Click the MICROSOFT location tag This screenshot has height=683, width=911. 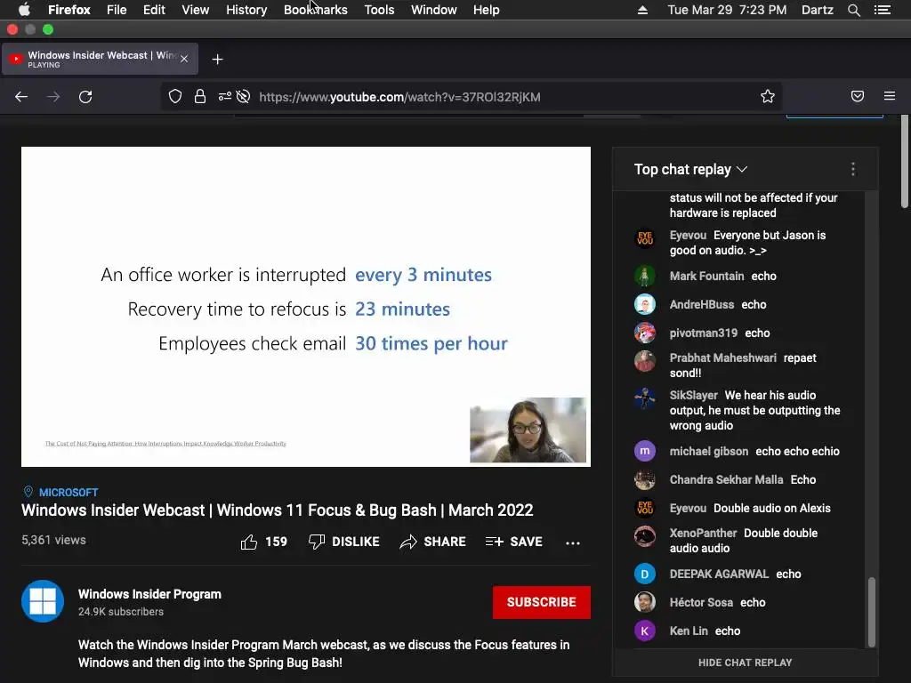(x=69, y=493)
